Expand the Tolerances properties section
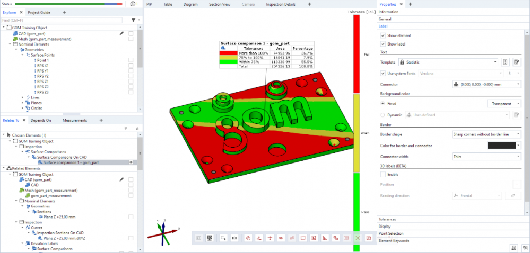The height and width of the screenshot is (253, 530). (387, 219)
